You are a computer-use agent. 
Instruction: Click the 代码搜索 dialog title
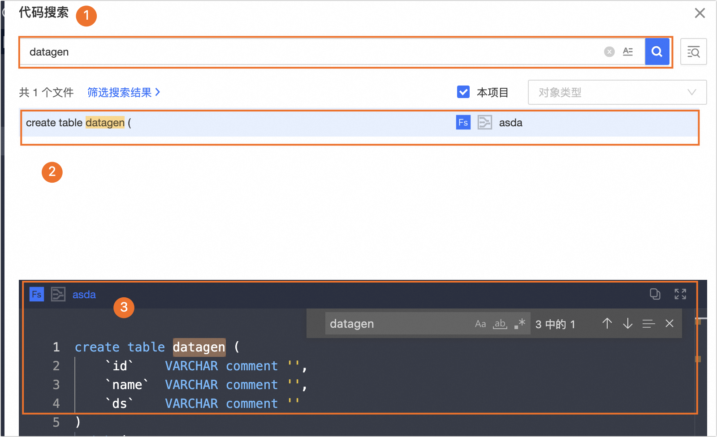(43, 13)
